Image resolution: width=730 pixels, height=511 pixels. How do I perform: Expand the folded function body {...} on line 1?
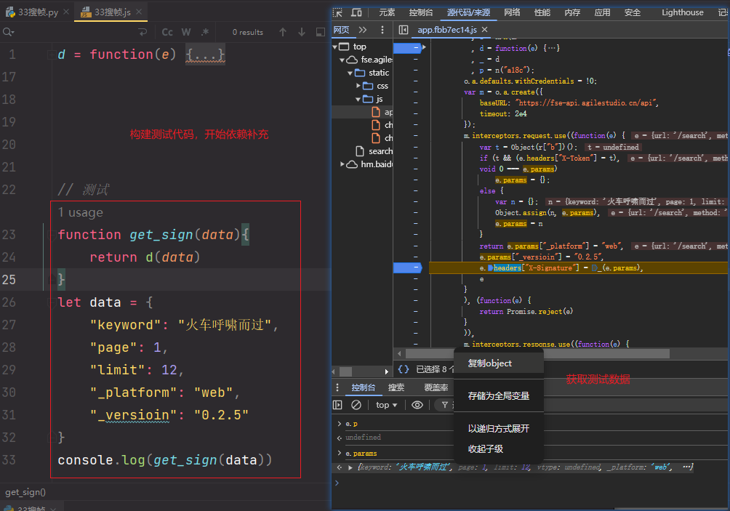205,55
